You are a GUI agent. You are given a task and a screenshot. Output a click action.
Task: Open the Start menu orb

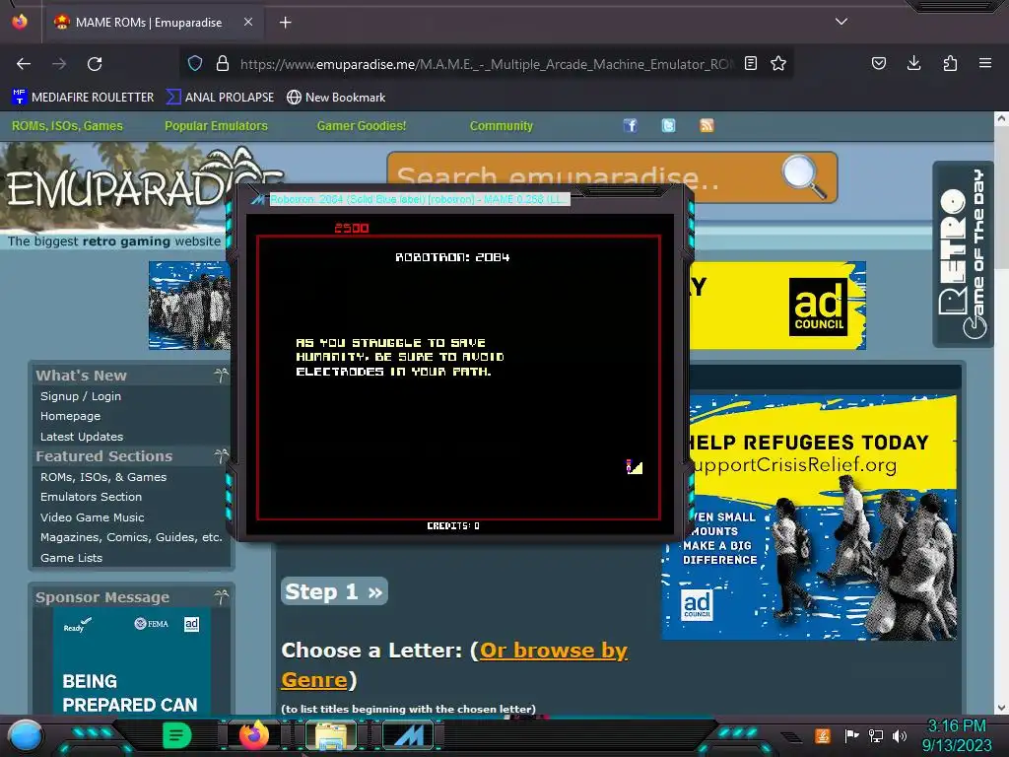click(x=25, y=735)
